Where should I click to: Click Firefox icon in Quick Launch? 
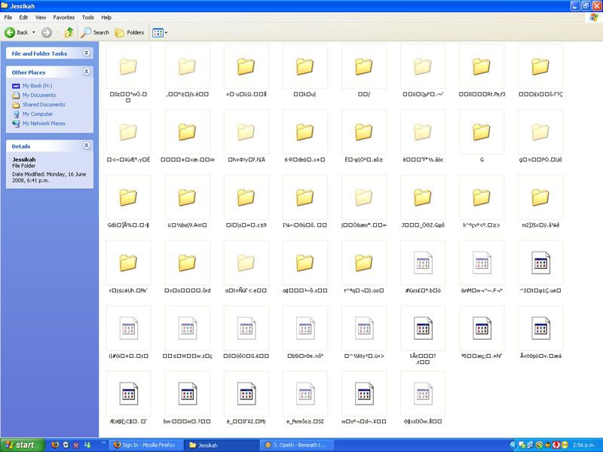(x=54, y=445)
